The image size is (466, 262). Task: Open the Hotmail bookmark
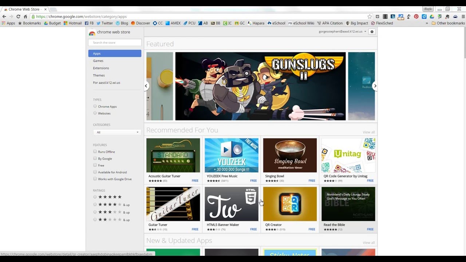coord(72,23)
